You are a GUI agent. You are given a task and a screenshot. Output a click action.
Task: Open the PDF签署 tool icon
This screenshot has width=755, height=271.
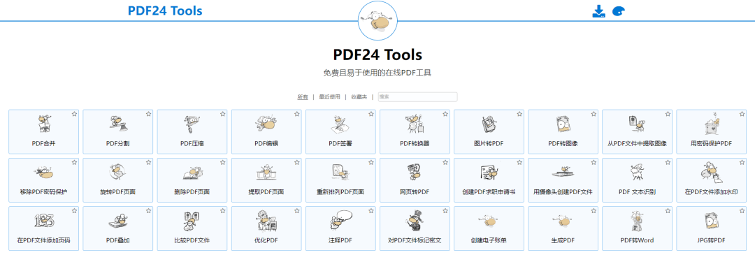tap(340, 124)
